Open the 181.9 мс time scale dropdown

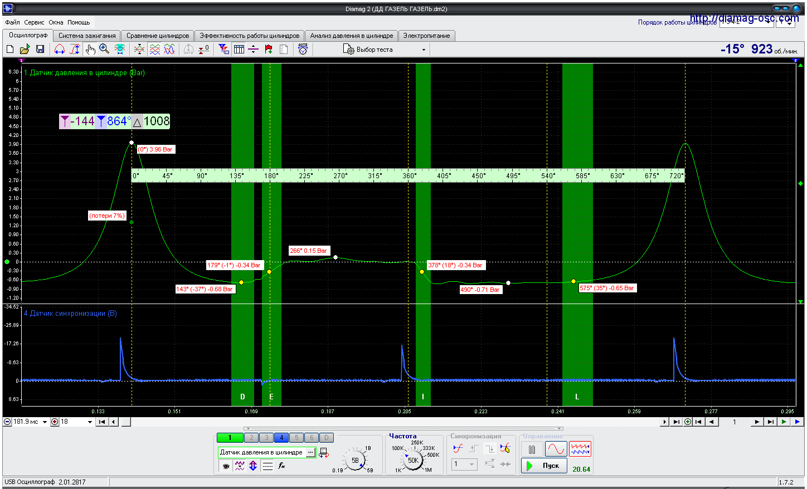30,422
